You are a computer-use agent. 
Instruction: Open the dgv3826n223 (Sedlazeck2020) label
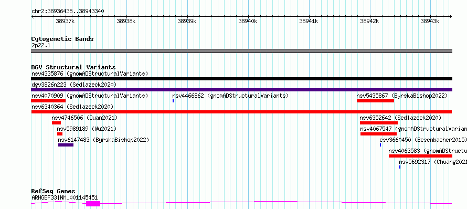coord(74,85)
